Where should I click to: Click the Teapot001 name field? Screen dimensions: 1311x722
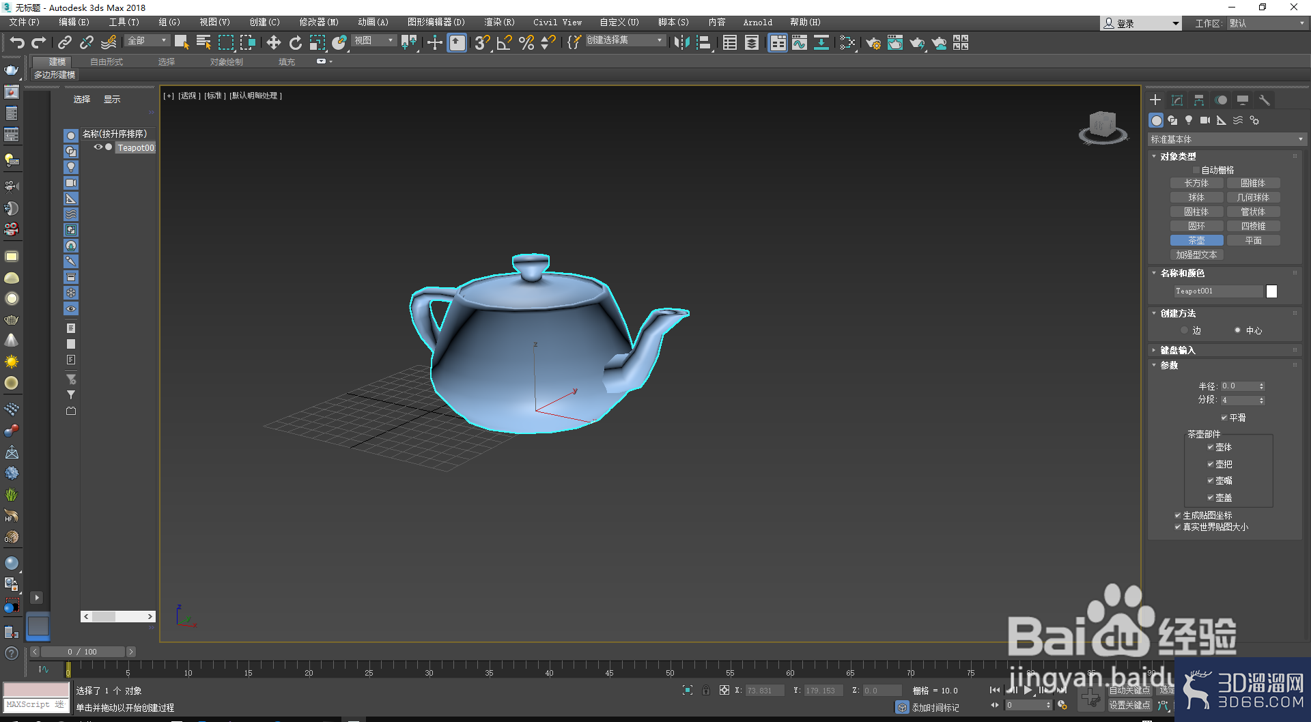(x=1218, y=291)
